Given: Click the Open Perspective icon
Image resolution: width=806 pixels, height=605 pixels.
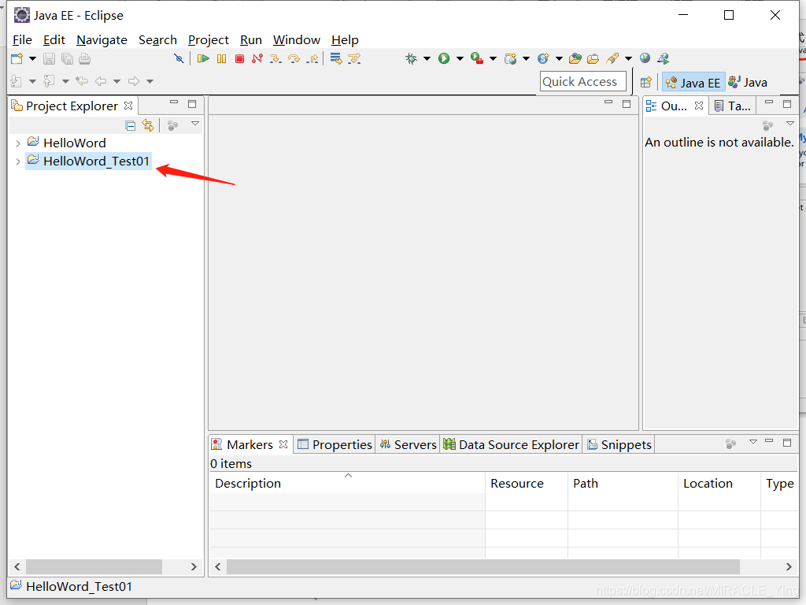Looking at the screenshot, I should click(x=646, y=82).
